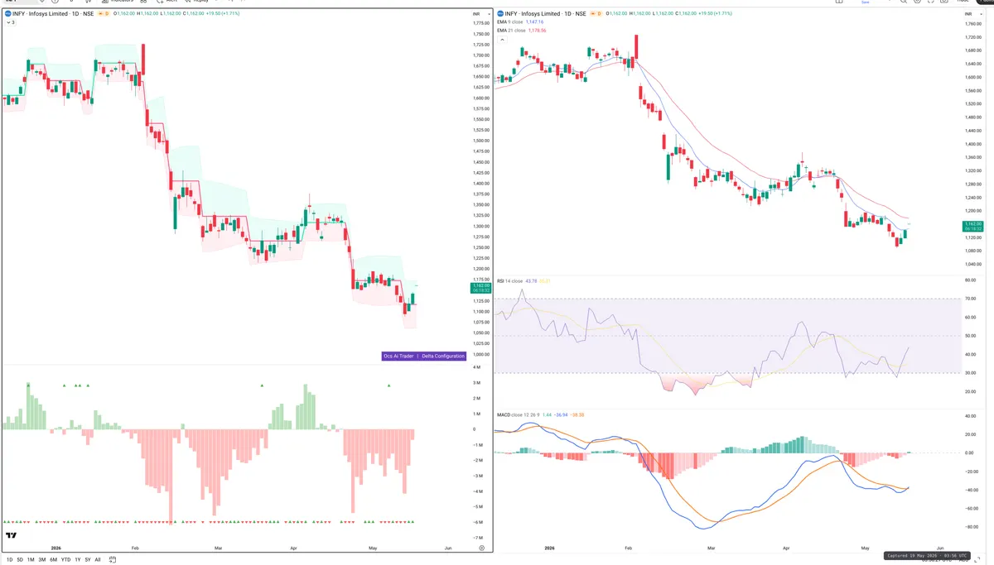The width and height of the screenshot is (994, 565).
Task: Click right chart current price label 1,162.00
Action: (x=972, y=227)
